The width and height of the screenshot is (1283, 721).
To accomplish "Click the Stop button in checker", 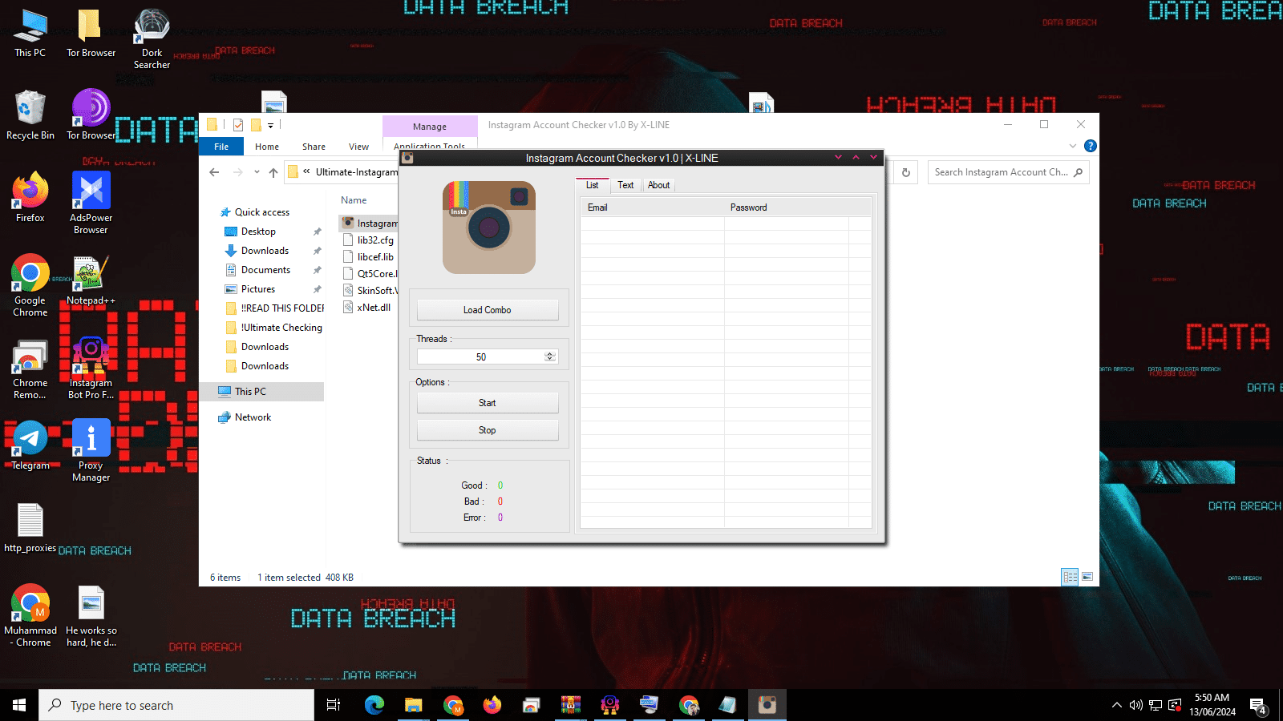I will 488,430.
